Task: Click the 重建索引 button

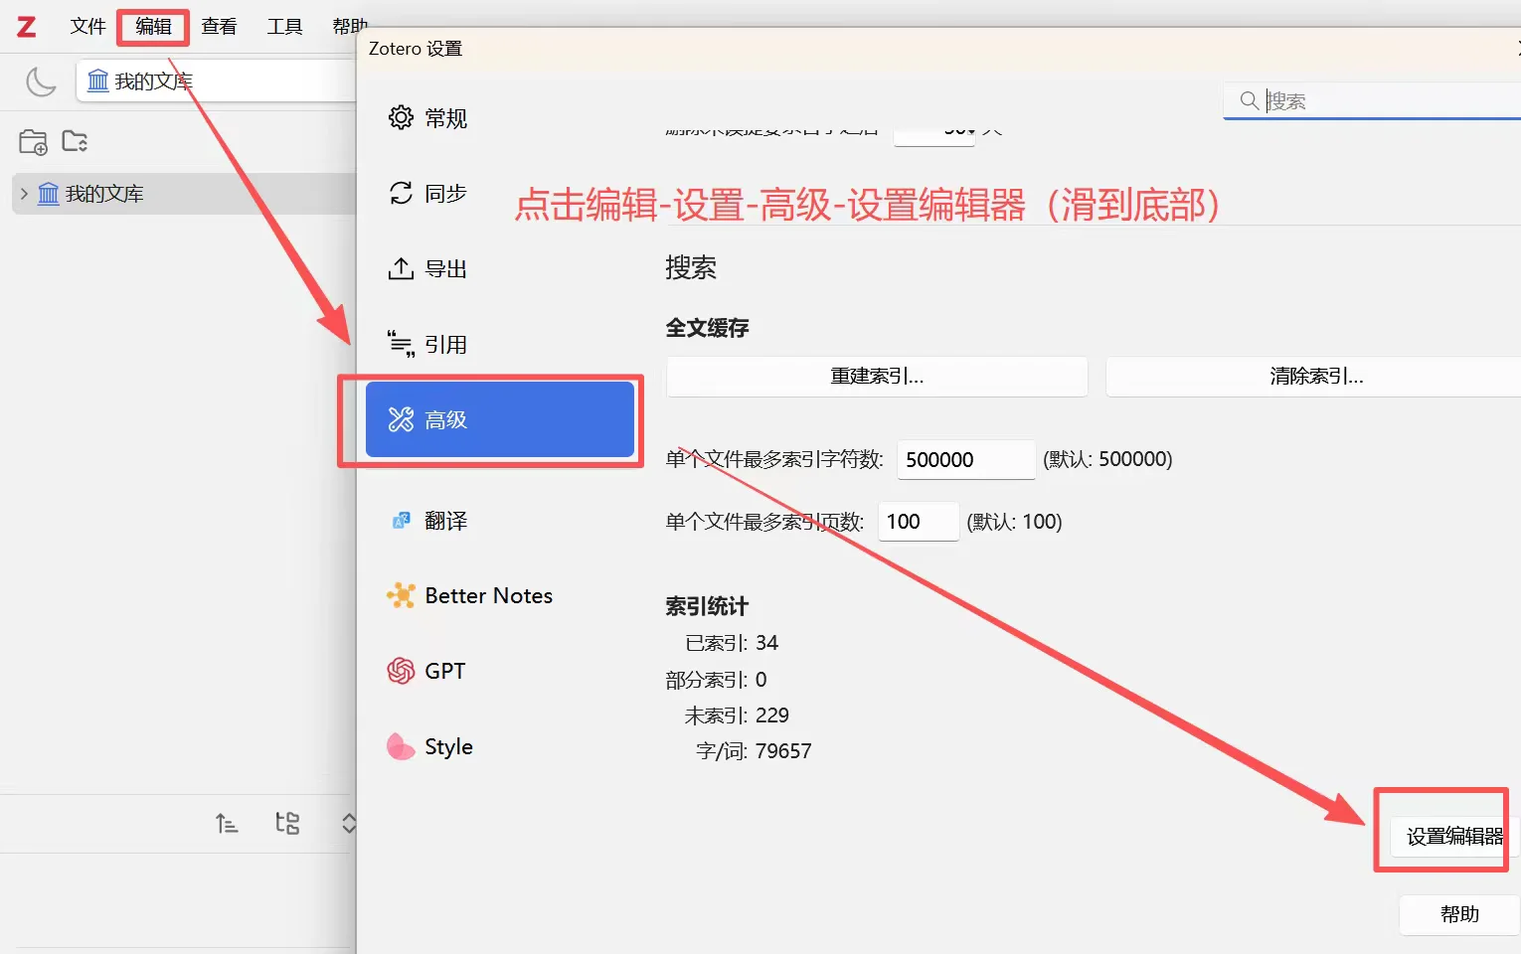Action: coord(876,377)
